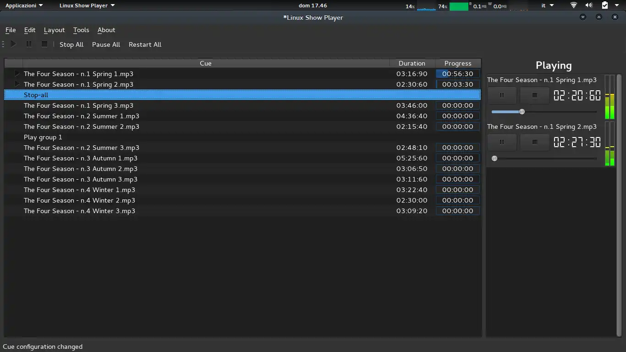Screen dimensions: 626x352
Task: Open the Layout menu
Action: 54,30
